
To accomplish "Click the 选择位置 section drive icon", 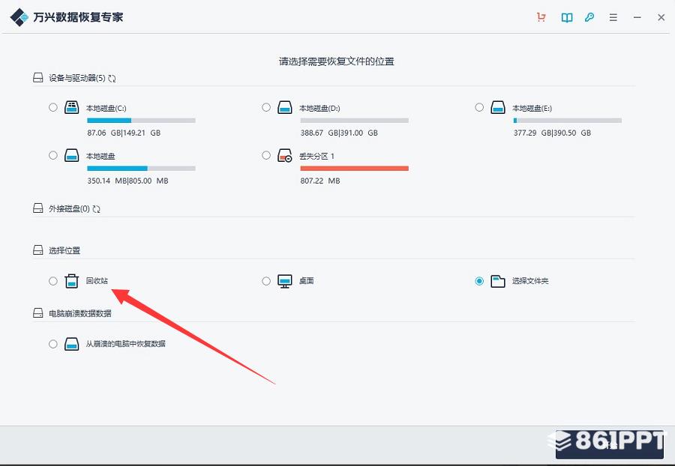I will (x=38, y=249).
